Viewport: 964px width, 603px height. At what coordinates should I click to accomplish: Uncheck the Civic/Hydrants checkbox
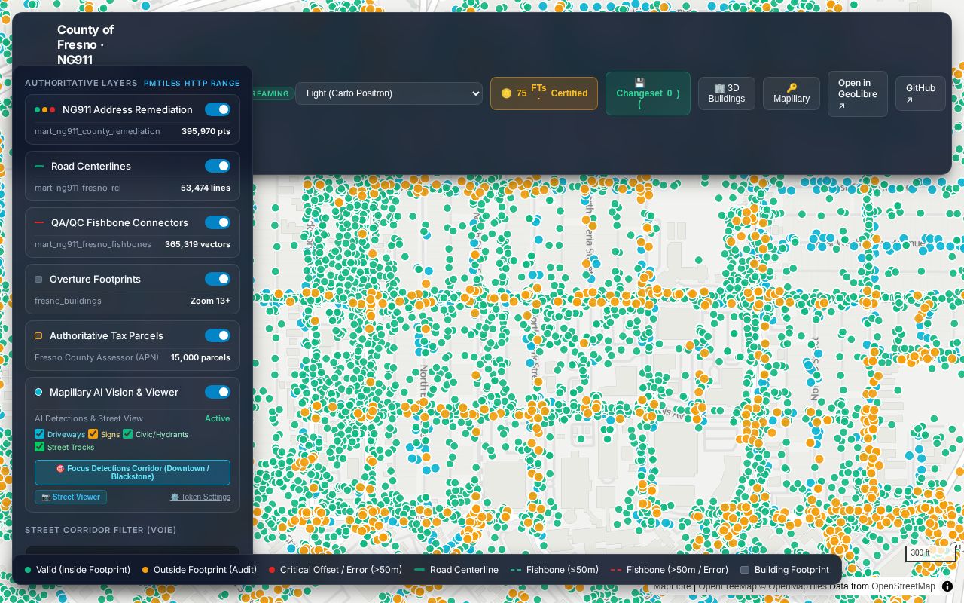click(x=128, y=434)
